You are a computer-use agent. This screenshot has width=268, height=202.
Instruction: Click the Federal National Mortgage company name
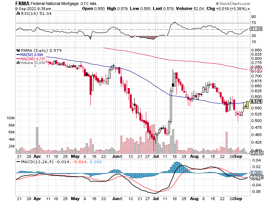pos(54,3)
